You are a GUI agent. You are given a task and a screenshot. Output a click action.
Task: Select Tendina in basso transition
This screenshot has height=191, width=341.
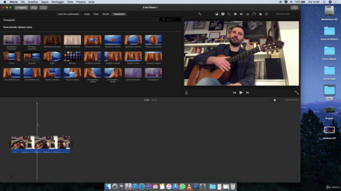[x=153, y=57]
